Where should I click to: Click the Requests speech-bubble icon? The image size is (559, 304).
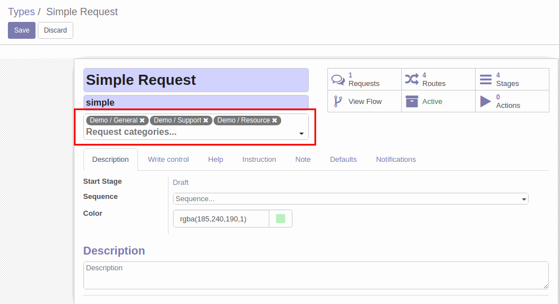point(338,79)
